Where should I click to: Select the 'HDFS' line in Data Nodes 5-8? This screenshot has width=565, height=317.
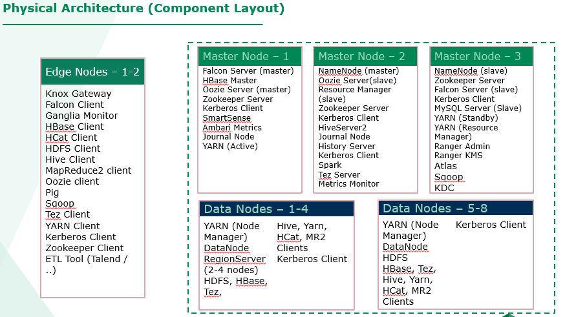[395, 258]
